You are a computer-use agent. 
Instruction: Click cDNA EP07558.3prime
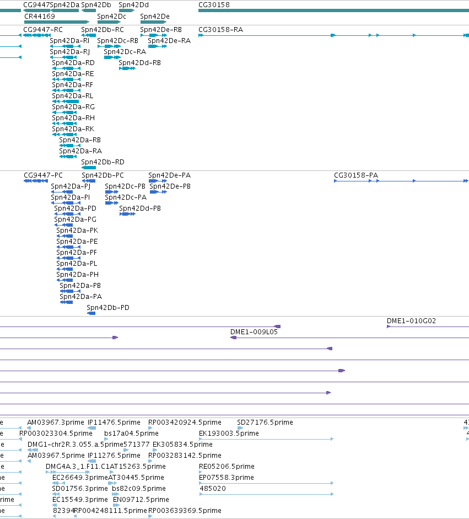tap(226, 477)
